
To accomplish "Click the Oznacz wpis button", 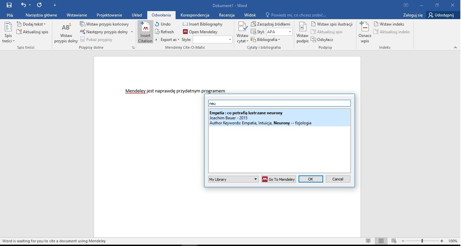I will (365, 33).
